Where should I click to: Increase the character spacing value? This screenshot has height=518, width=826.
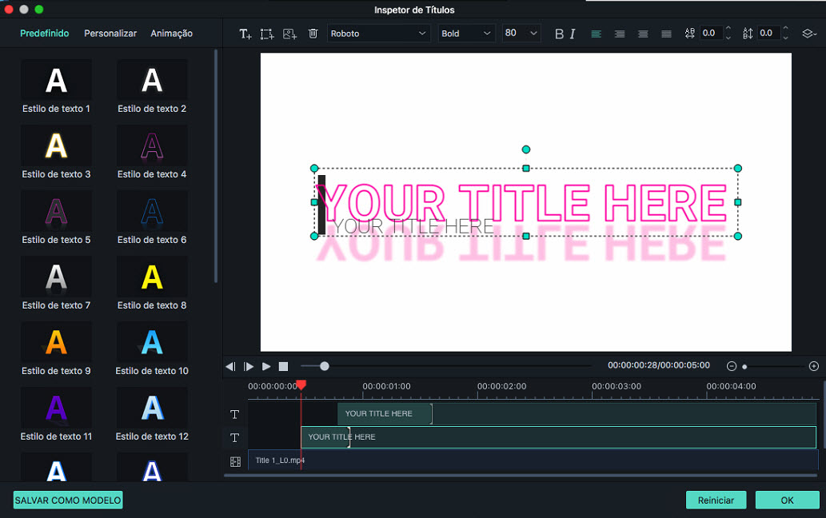(x=728, y=29)
